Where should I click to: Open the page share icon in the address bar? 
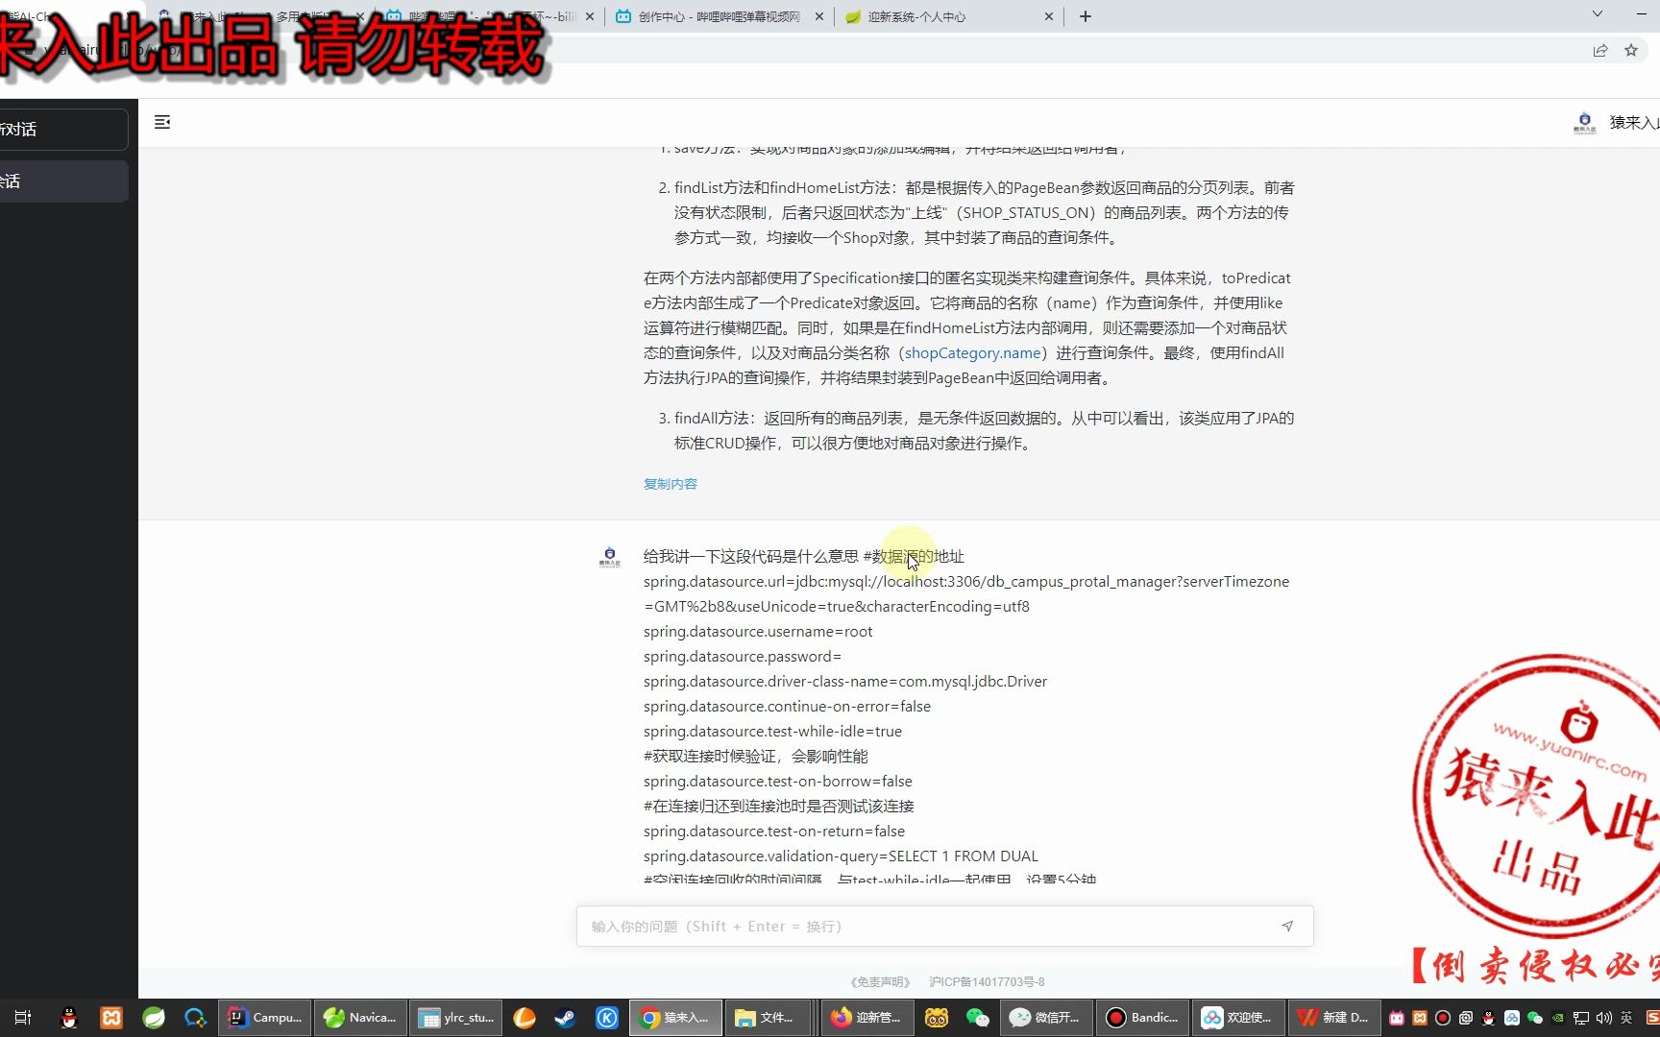[1599, 49]
